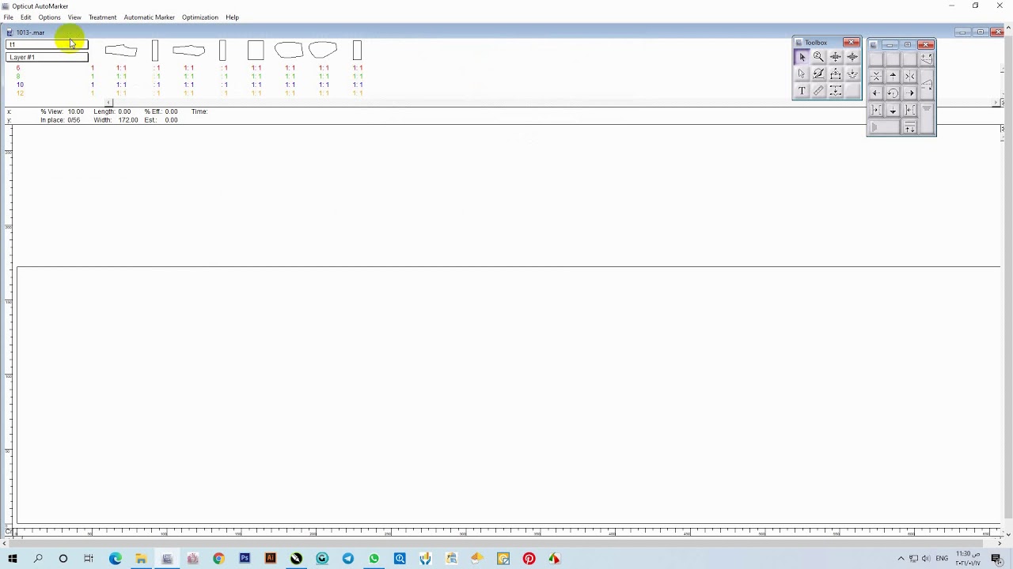Click the four-way move arrows tool
Viewport: 1013px width, 569px height.
836,57
